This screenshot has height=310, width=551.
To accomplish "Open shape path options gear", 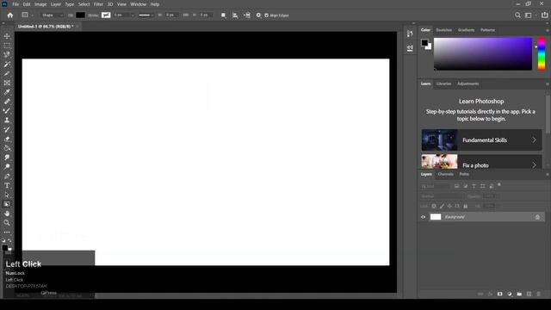I will tap(258, 15).
